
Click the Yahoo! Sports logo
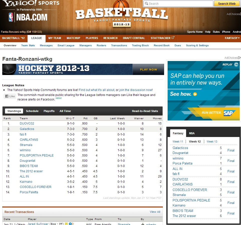tap(31, 3)
